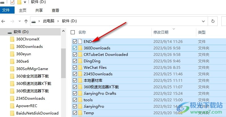Open the address bar history dropdown

[x=203, y=21]
